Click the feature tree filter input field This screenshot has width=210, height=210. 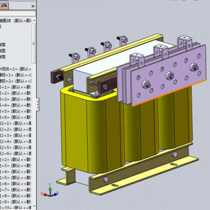pos(17,14)
